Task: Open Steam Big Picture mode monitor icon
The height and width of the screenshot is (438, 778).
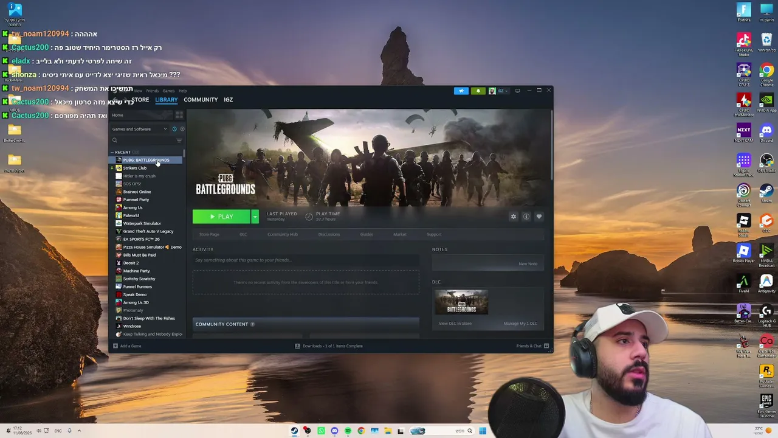Action: (x=517, y=91)
